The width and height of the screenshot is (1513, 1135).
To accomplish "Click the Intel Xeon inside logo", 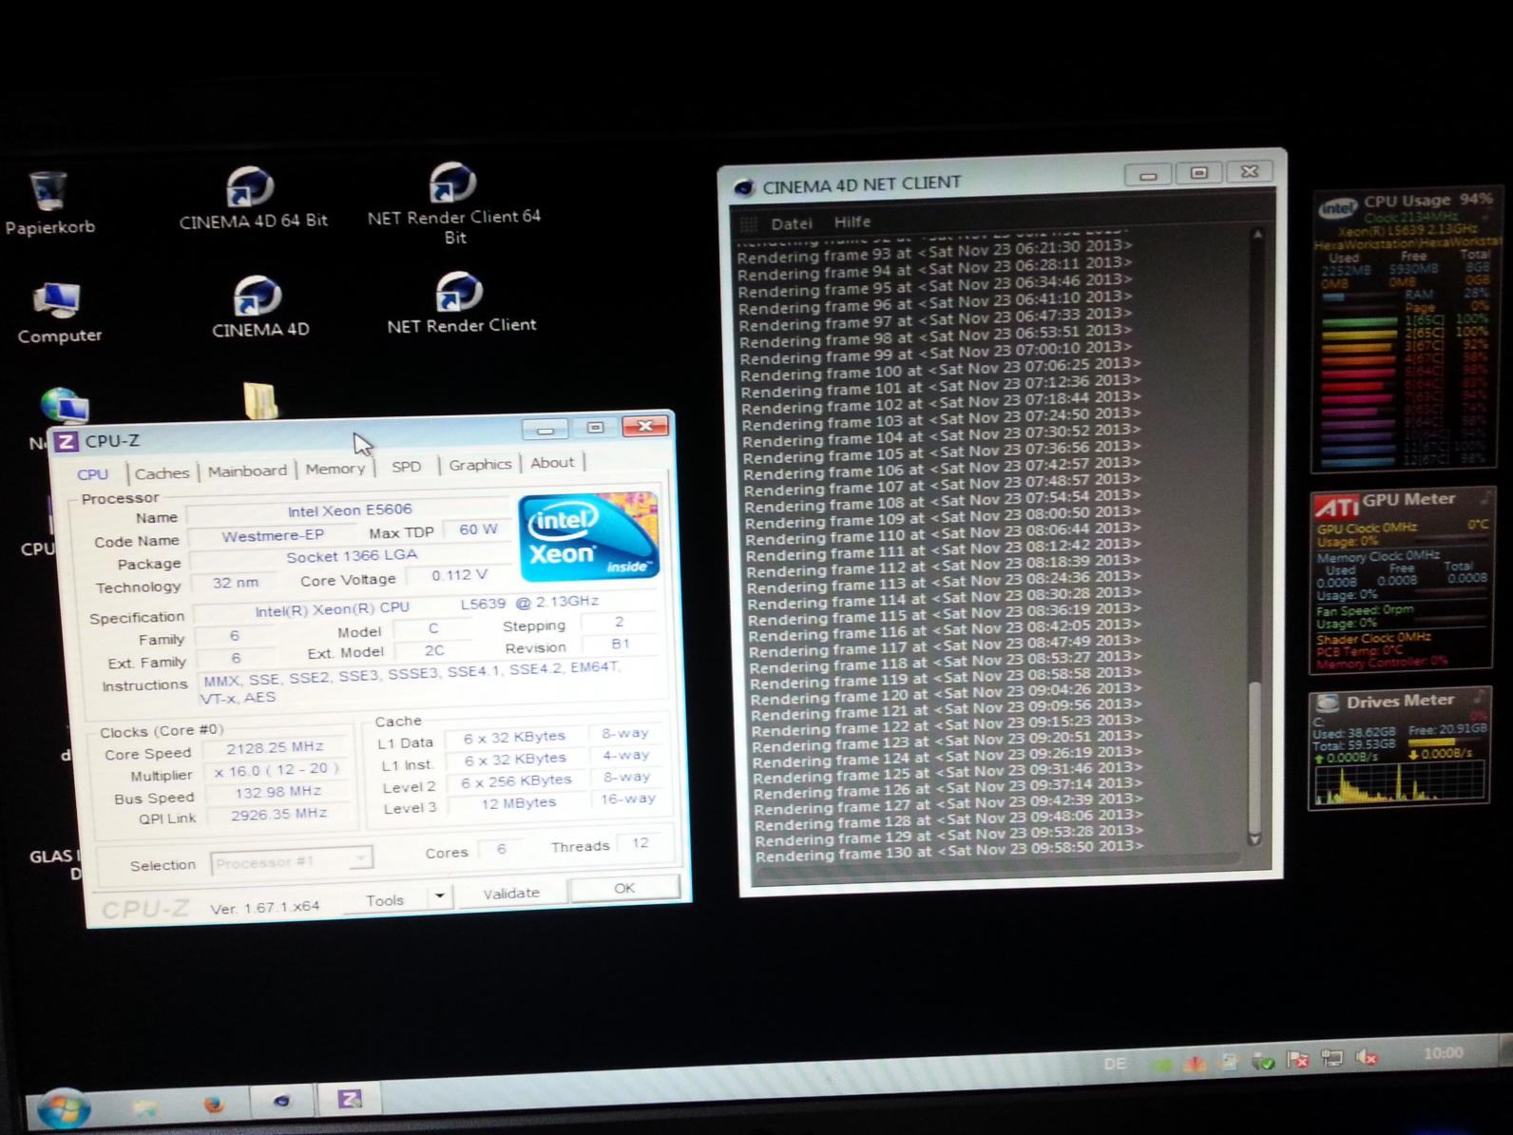I will pyautogui.click(x=588, y=535).
